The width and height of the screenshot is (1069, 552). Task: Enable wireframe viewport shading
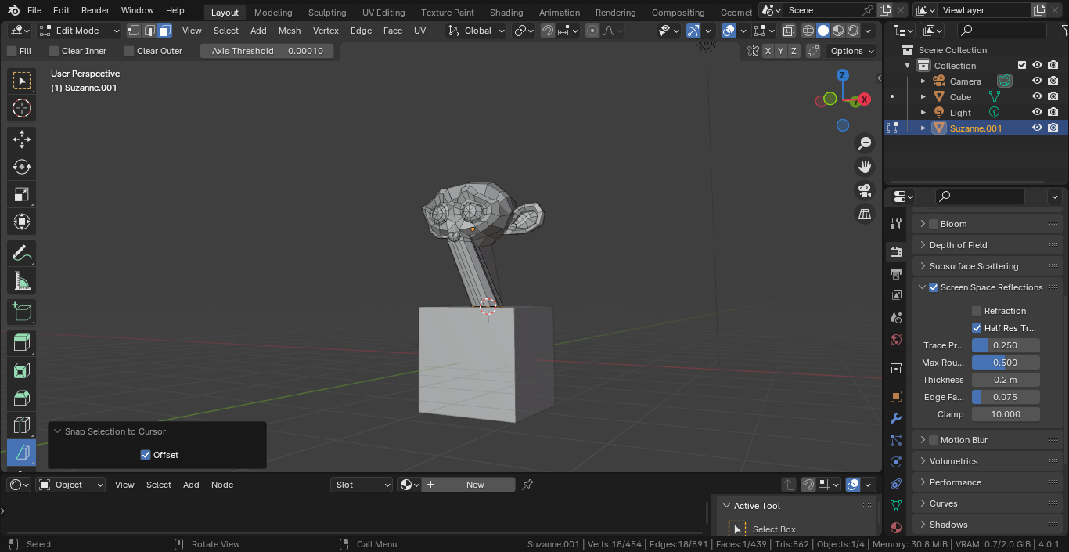coord(808,31)
